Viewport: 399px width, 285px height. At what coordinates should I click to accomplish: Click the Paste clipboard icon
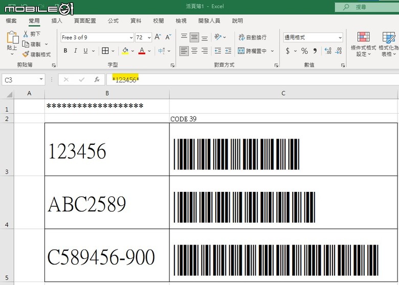[12, 37]
